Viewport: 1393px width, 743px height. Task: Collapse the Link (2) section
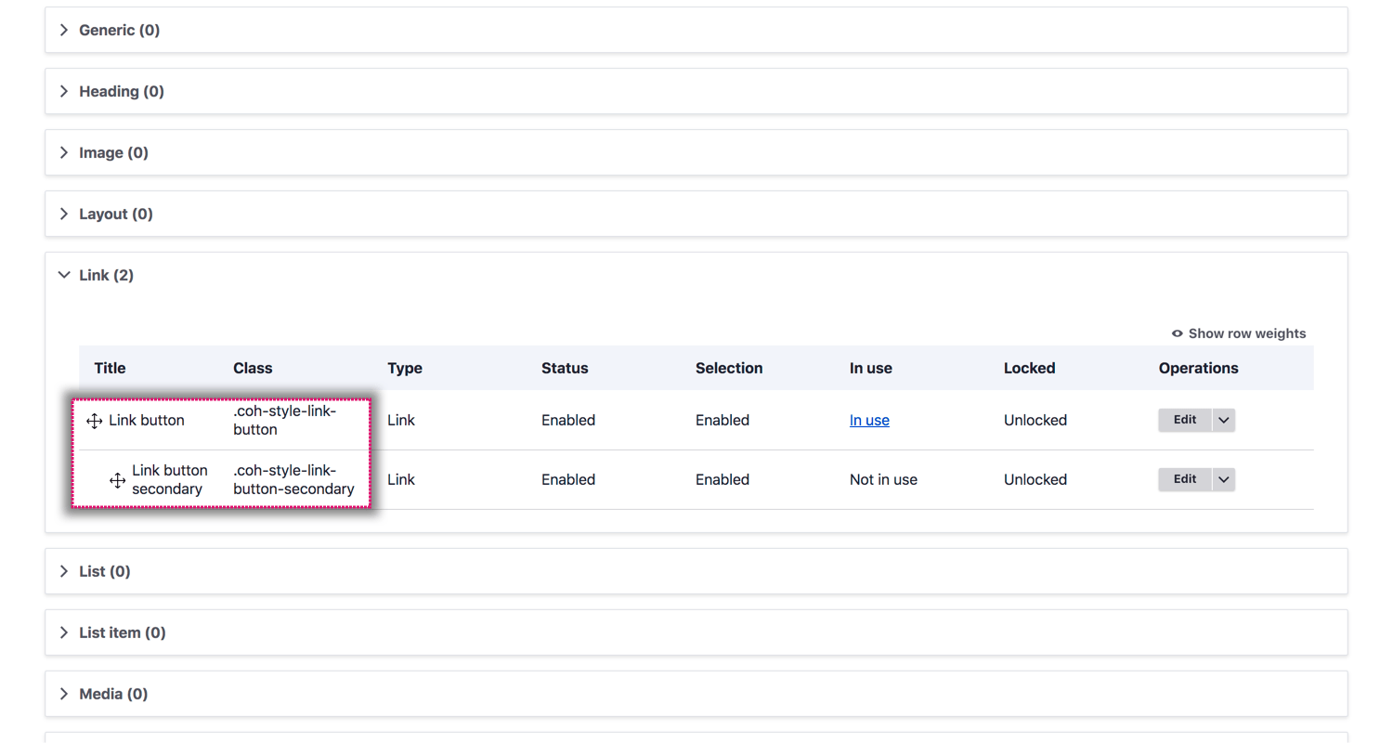click(696, 275)
